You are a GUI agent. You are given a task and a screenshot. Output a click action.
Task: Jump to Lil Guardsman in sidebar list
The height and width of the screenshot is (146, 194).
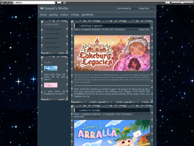(x=52, y=38)
